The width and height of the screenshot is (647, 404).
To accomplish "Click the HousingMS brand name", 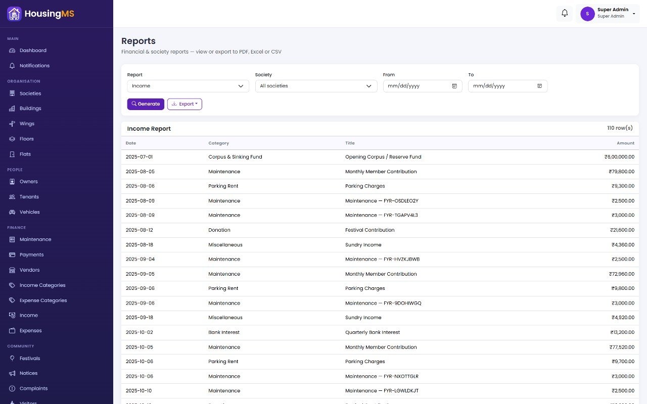I will (50, 14).
